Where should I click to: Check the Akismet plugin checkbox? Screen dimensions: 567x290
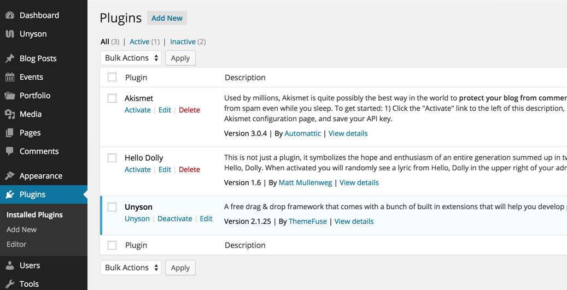point(112,98)
